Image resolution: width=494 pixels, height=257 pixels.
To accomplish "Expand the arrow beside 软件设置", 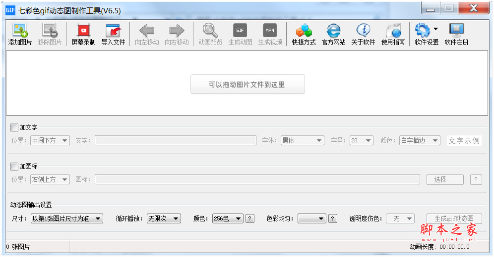I will pos(435,29).
